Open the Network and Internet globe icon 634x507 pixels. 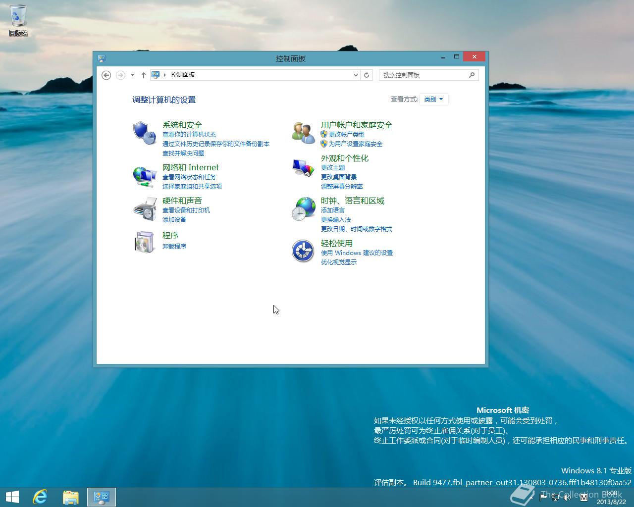coord(144,176)
